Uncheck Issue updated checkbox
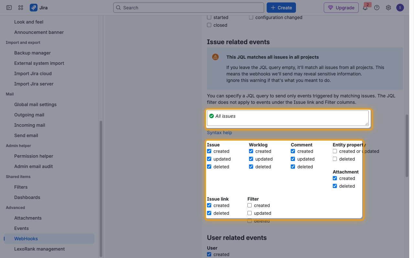 (x=209, y=159)
